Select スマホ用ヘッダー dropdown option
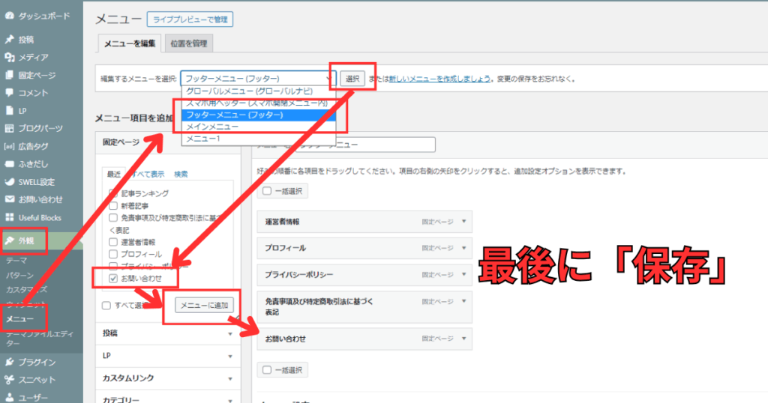The image size is (768, 403). 258,103
